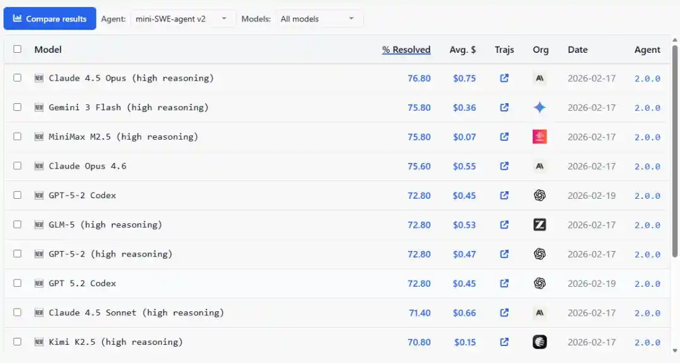Click scrollbar down arrow at table bottom
Viewport: 680px width, 363px height.
click(x=675, y=351)
